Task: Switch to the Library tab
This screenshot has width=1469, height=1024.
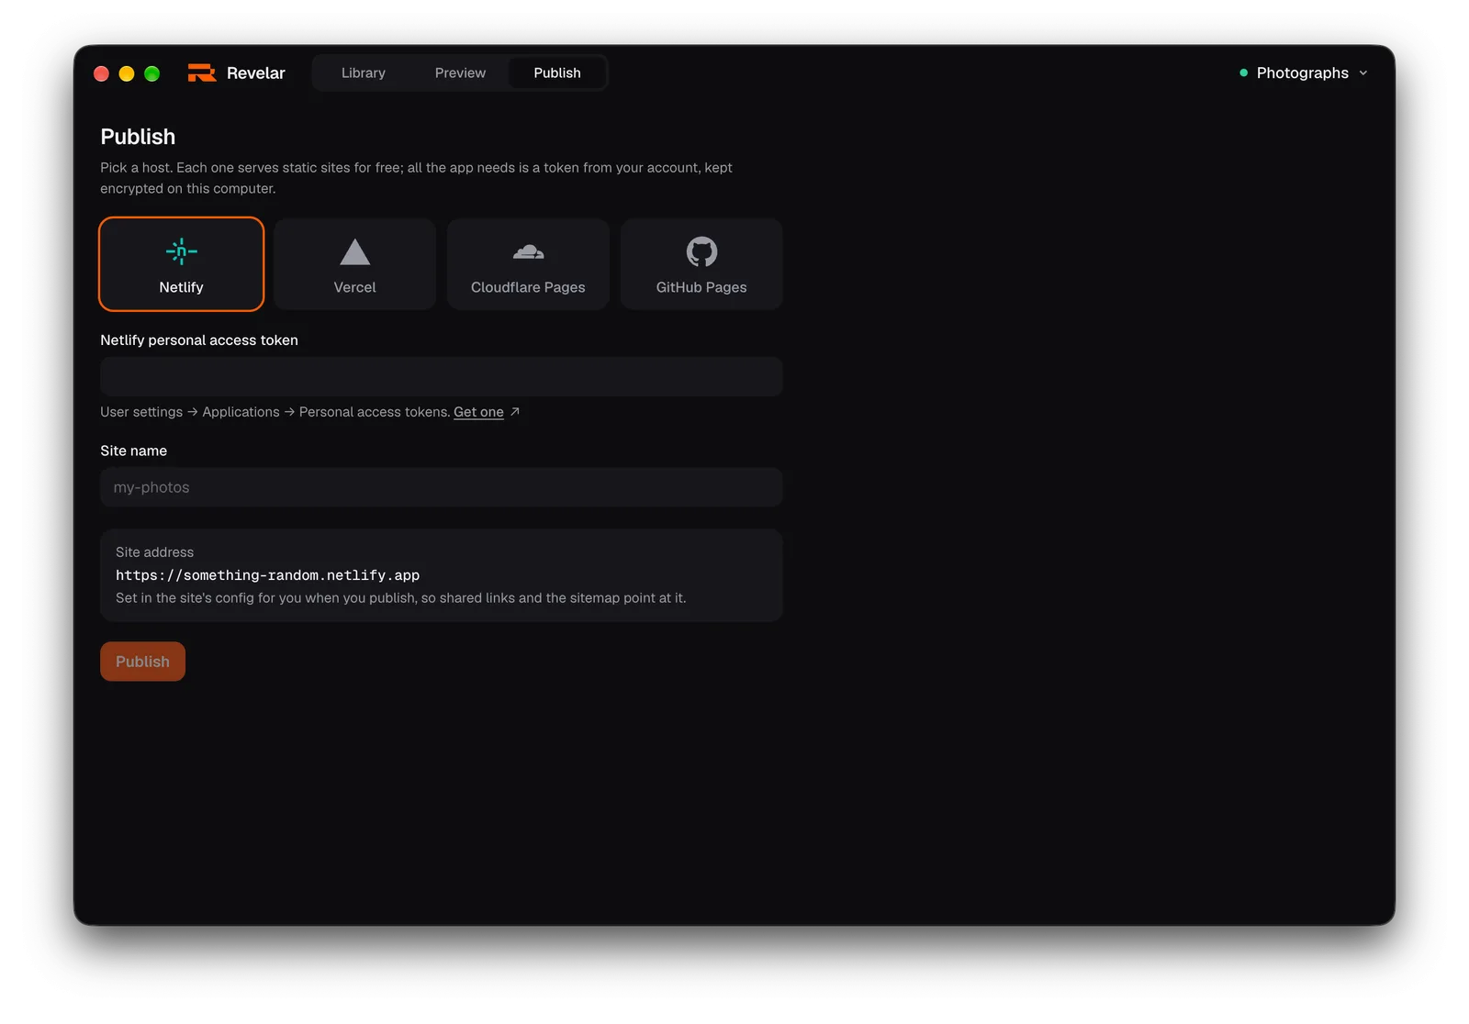Action: [x=364, y=72]
